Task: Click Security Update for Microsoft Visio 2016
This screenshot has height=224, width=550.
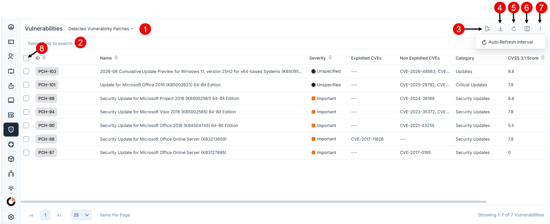Action: coord(168,112)
